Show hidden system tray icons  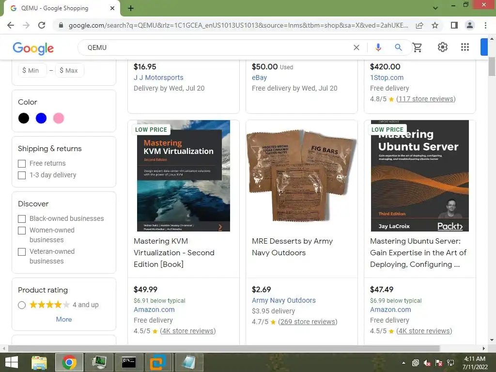(403, 363)
